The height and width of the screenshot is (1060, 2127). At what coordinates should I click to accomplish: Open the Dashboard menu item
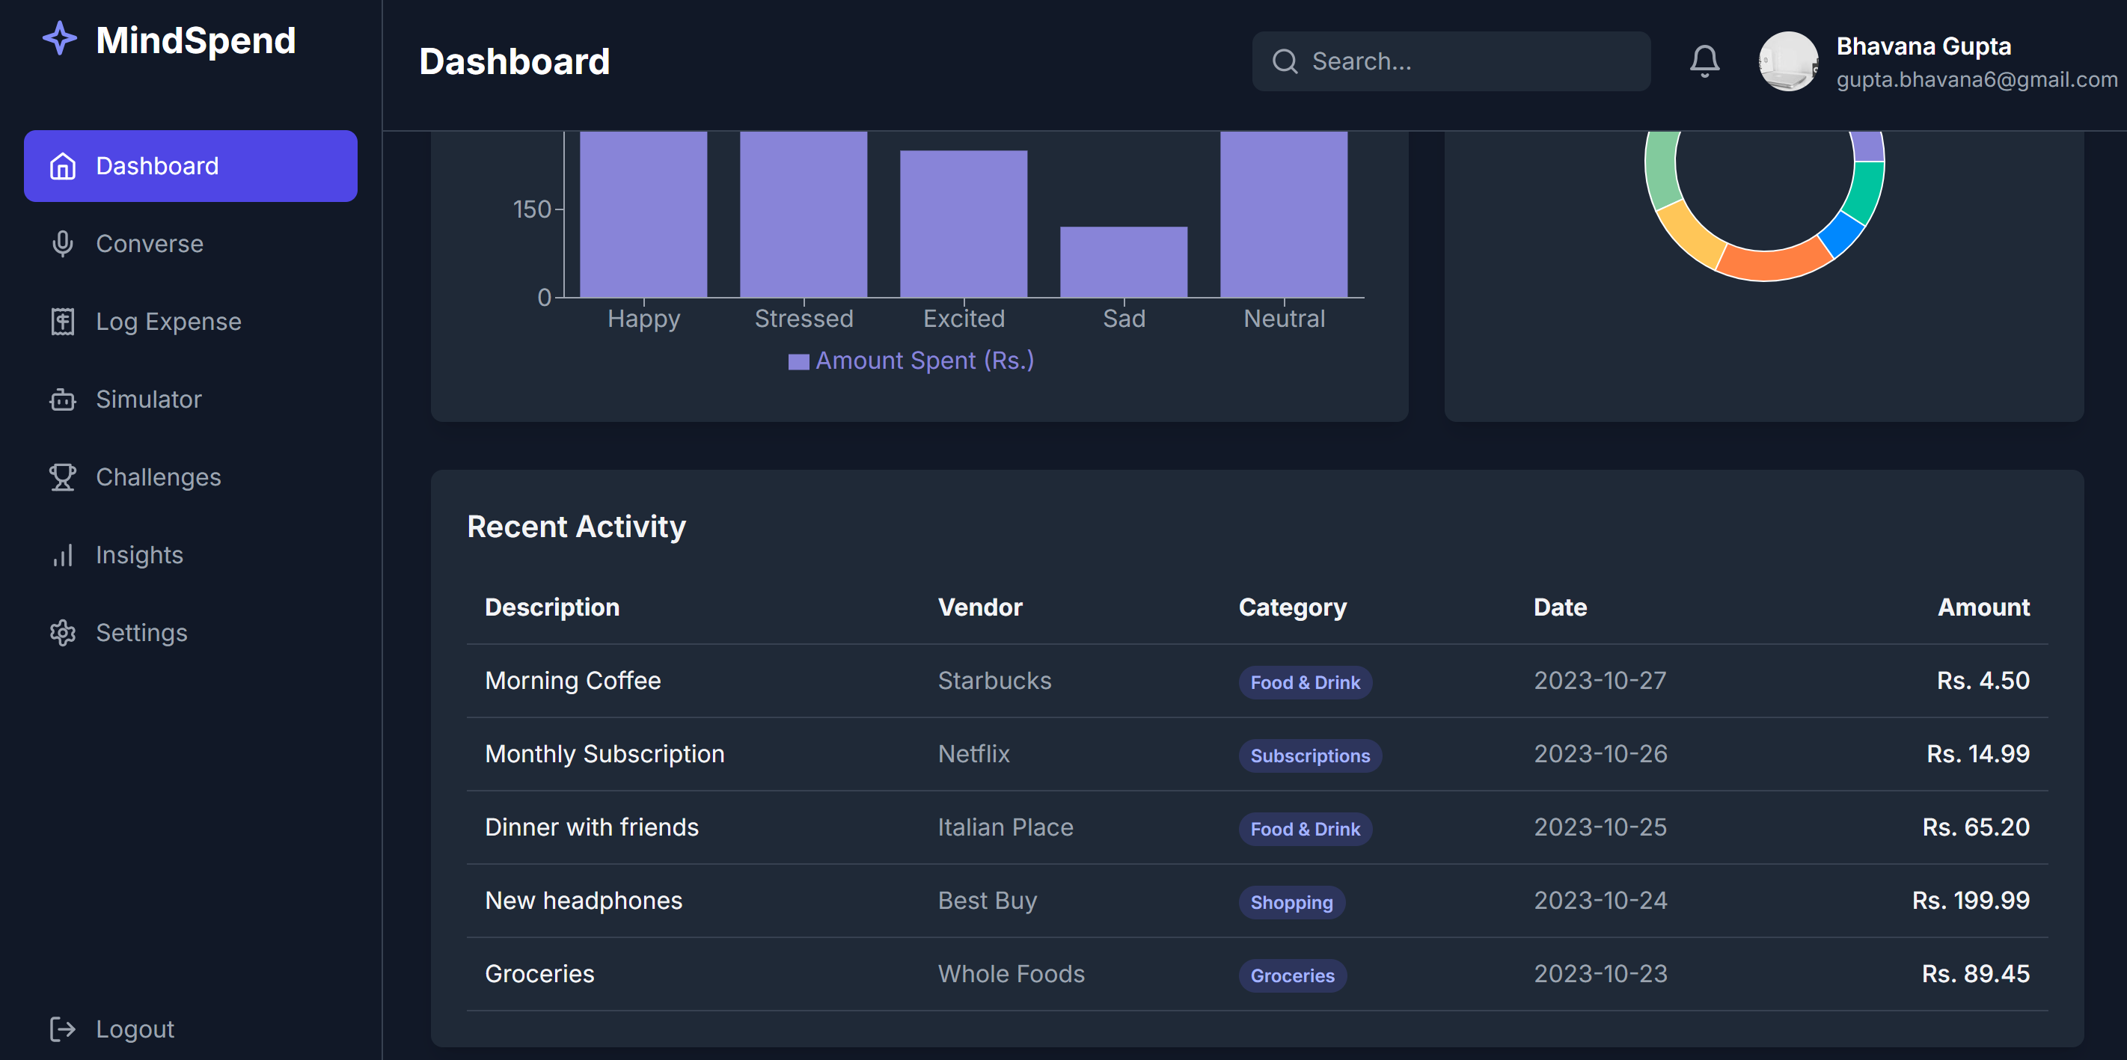click(x=190, y=166)
